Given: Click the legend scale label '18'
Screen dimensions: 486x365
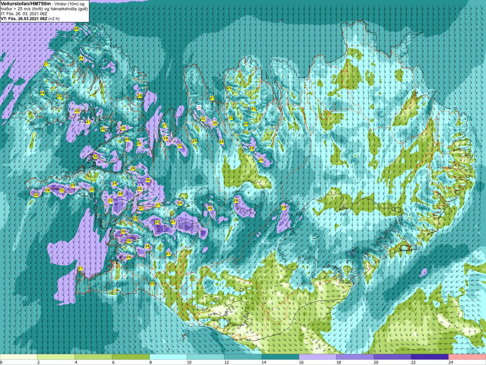Looking at the screenshot, I should pos(339,362).
